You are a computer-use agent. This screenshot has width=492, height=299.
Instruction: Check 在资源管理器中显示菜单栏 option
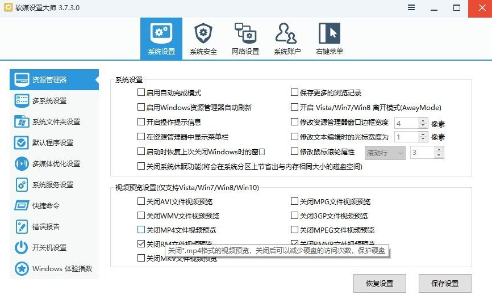(x=141, y=137)
